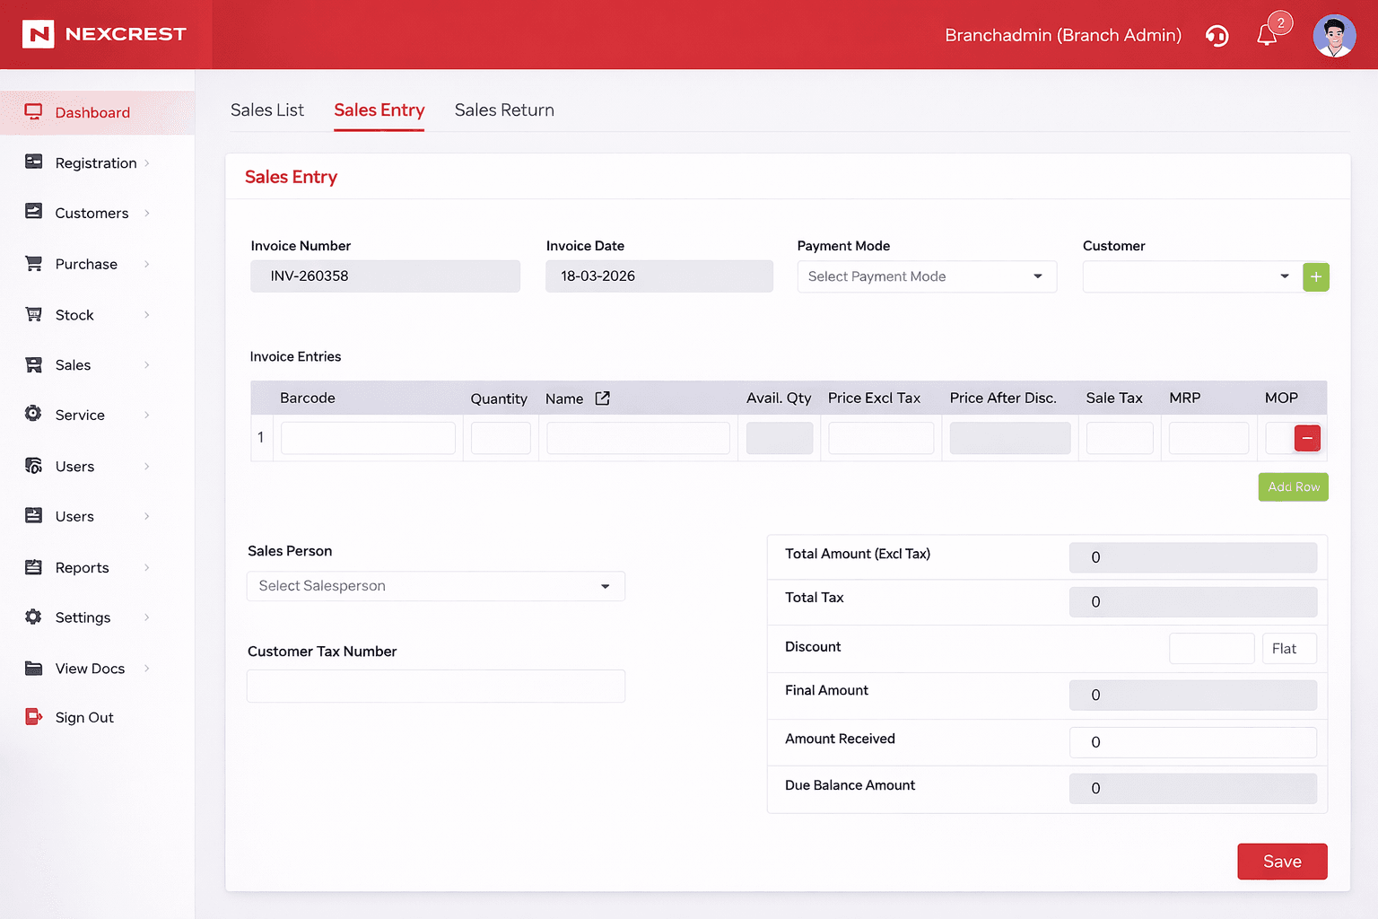This screenshot has height=919, width=1378.
Task: Open the Sales List tab
Action: tap(266, 109)
